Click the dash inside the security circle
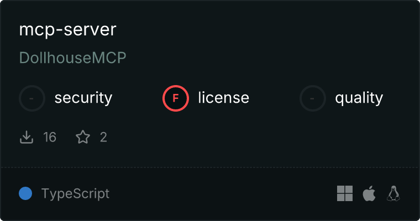 [32, 98]
